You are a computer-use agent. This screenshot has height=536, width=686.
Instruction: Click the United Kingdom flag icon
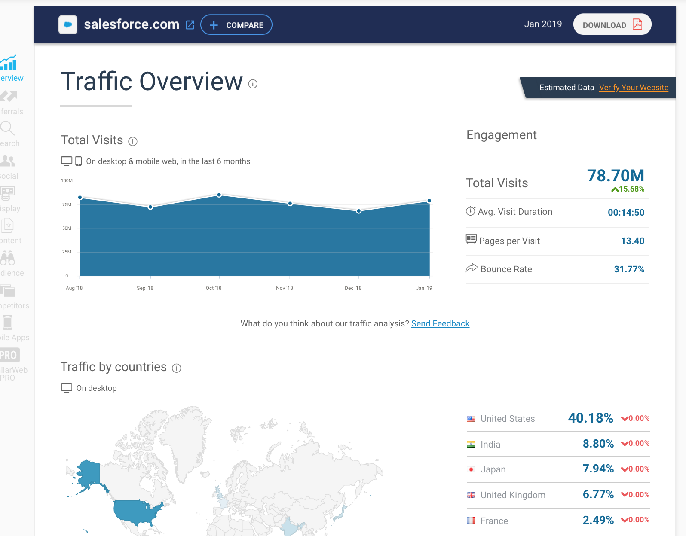pos(471,495)
